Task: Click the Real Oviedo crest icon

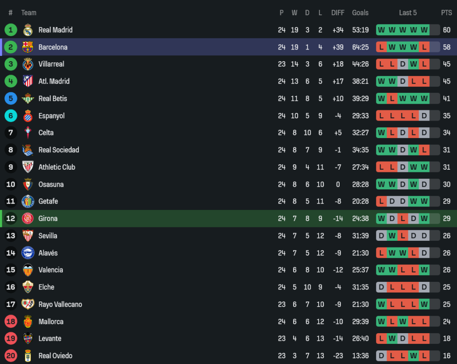Action: coord(28,356)
